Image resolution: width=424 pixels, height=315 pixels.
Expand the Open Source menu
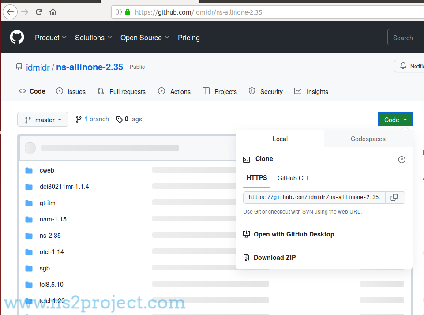(145, 37)
